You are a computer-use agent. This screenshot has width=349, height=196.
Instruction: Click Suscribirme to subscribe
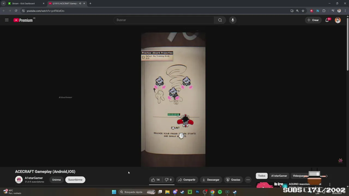coord(75,180)
